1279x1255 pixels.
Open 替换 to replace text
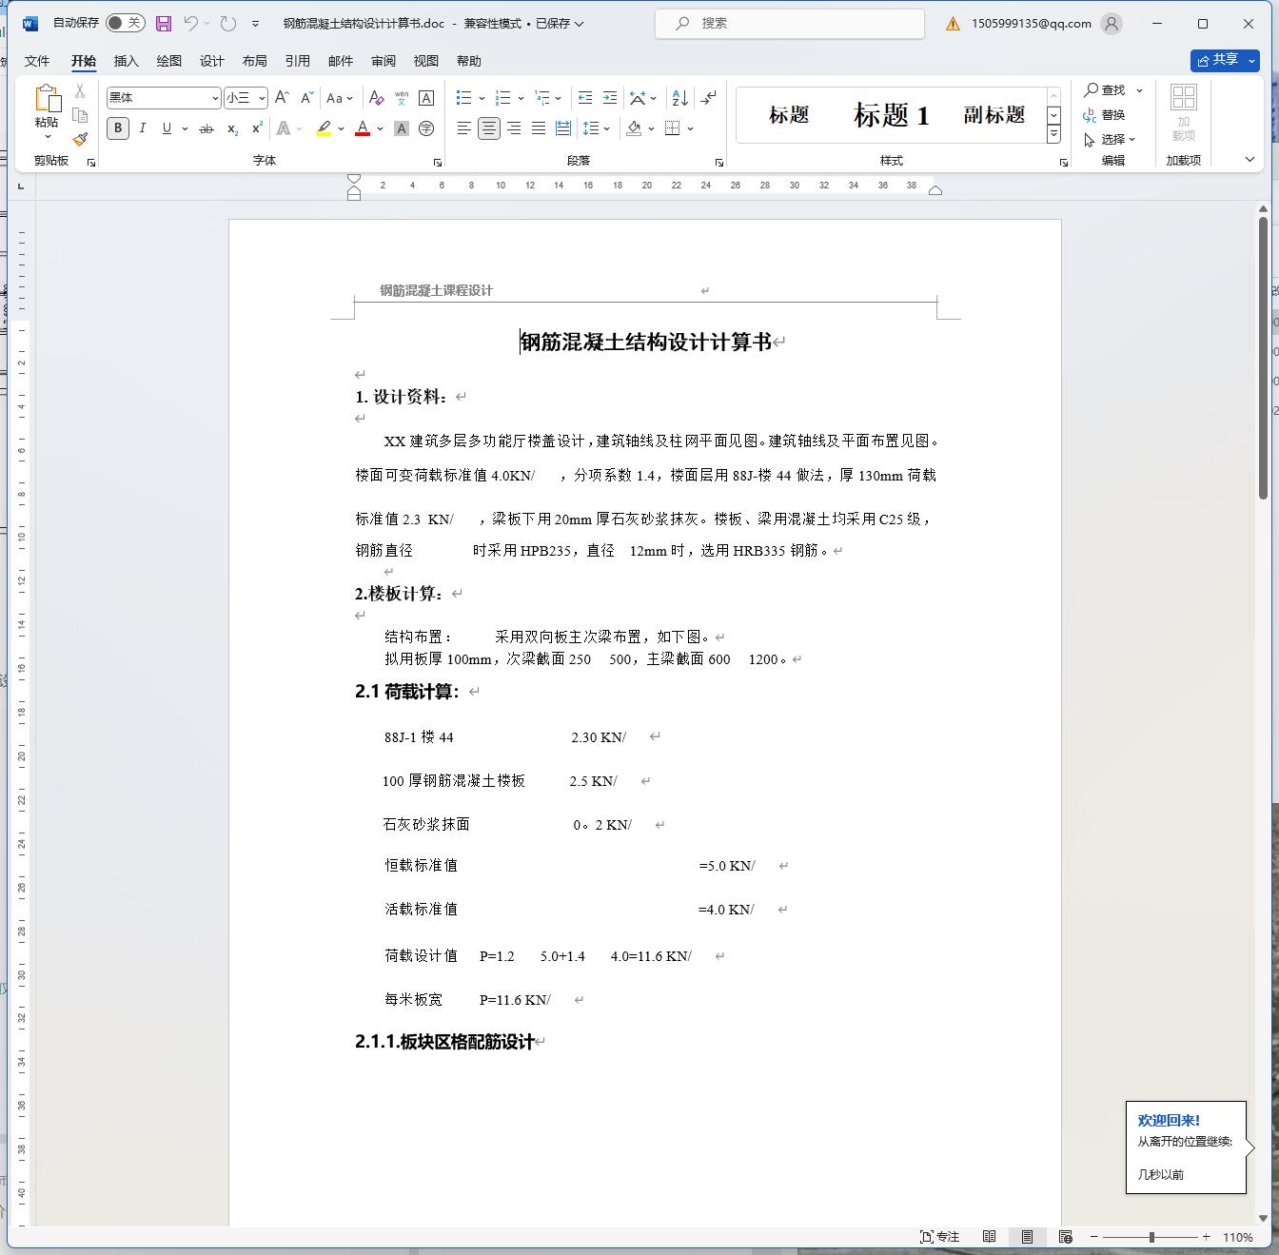[x=1112, y=116]
